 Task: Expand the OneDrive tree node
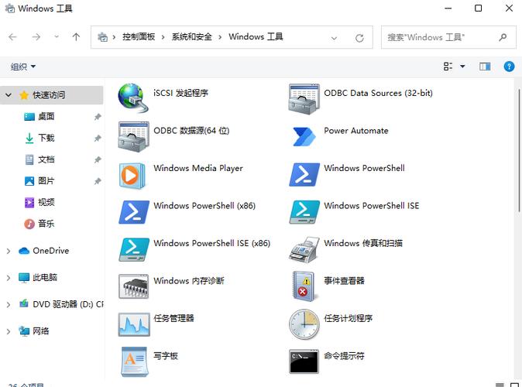point(9,251)
